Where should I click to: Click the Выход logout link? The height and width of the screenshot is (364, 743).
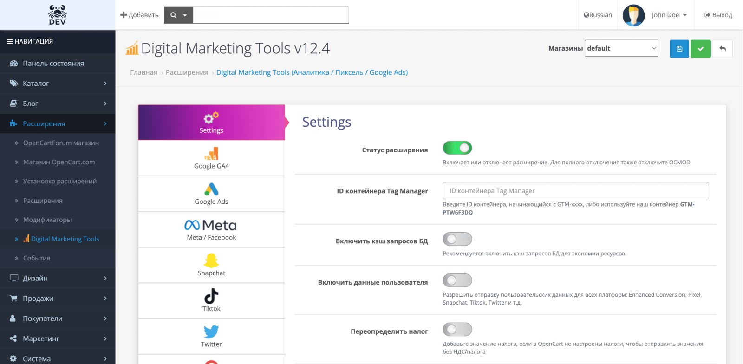(718, 15)
